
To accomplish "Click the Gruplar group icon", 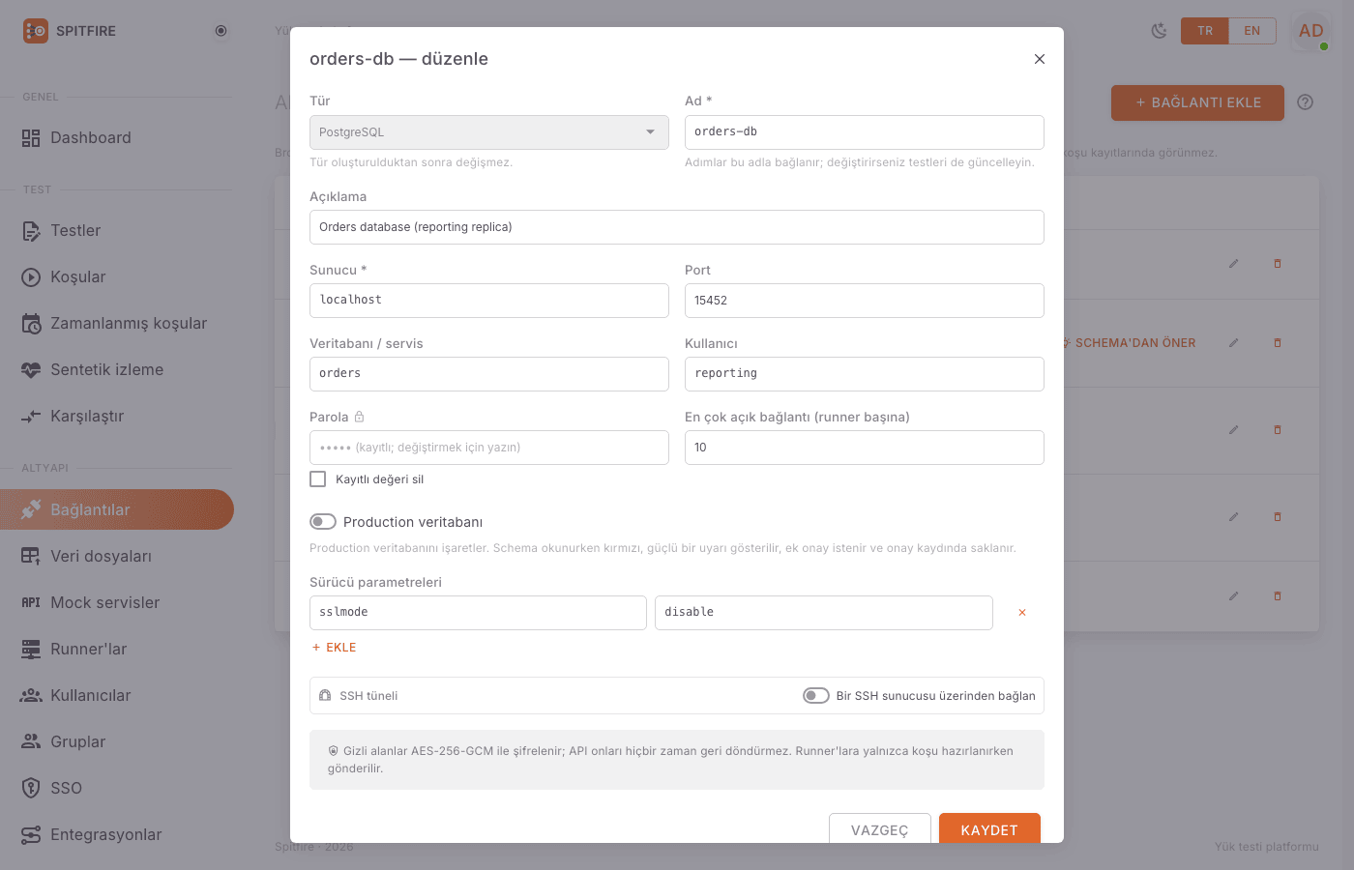I will [x=31, y=741].
